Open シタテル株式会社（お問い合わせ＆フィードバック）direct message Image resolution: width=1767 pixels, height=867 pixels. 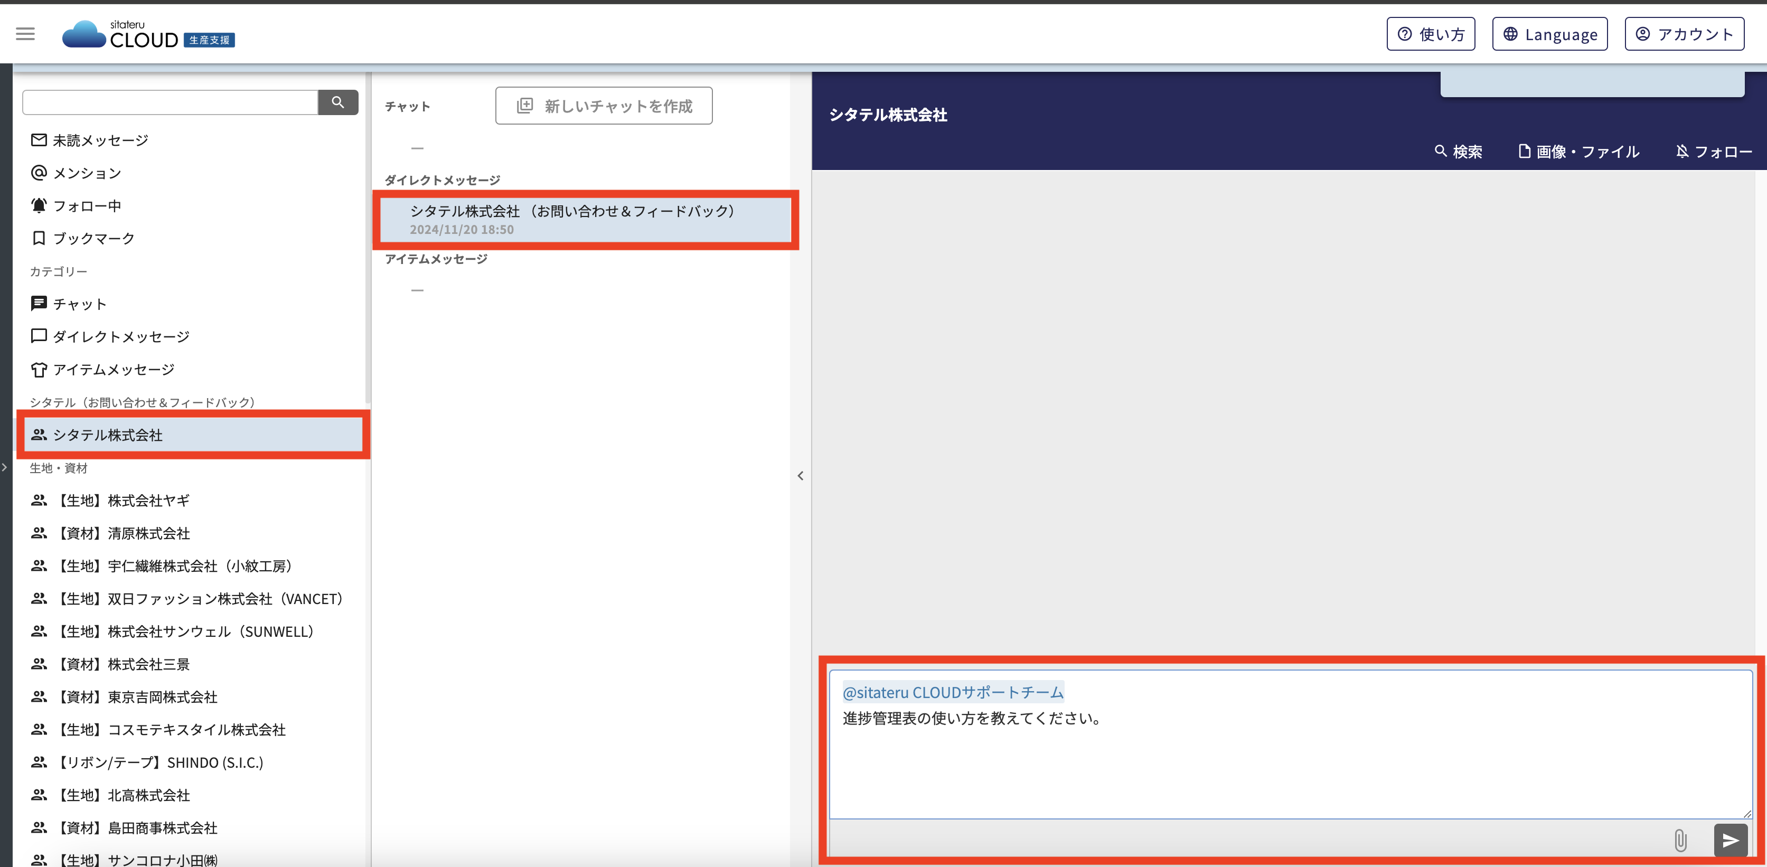586,220
